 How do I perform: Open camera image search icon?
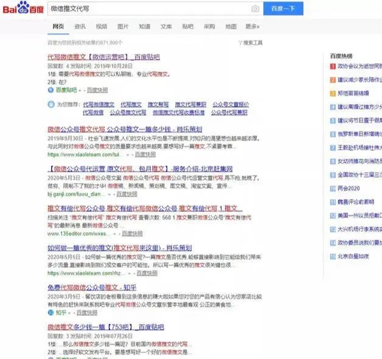255,9
